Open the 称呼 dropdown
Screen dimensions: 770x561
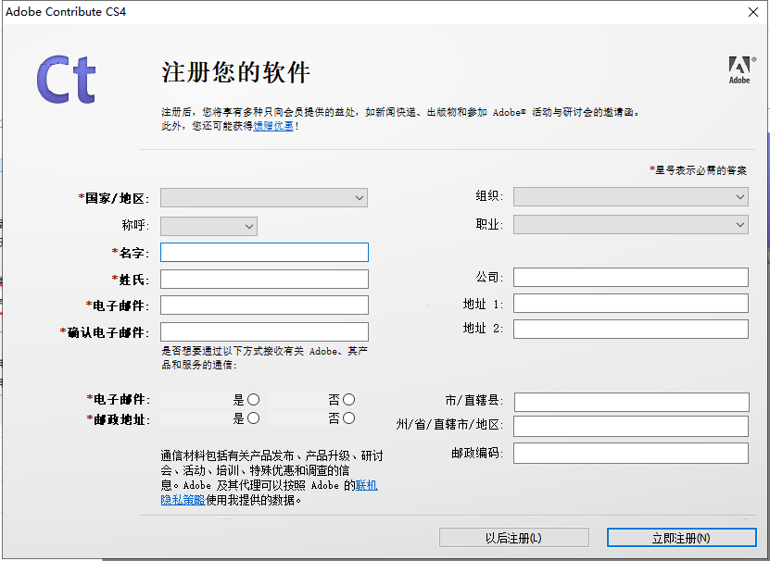coord(208,226)
